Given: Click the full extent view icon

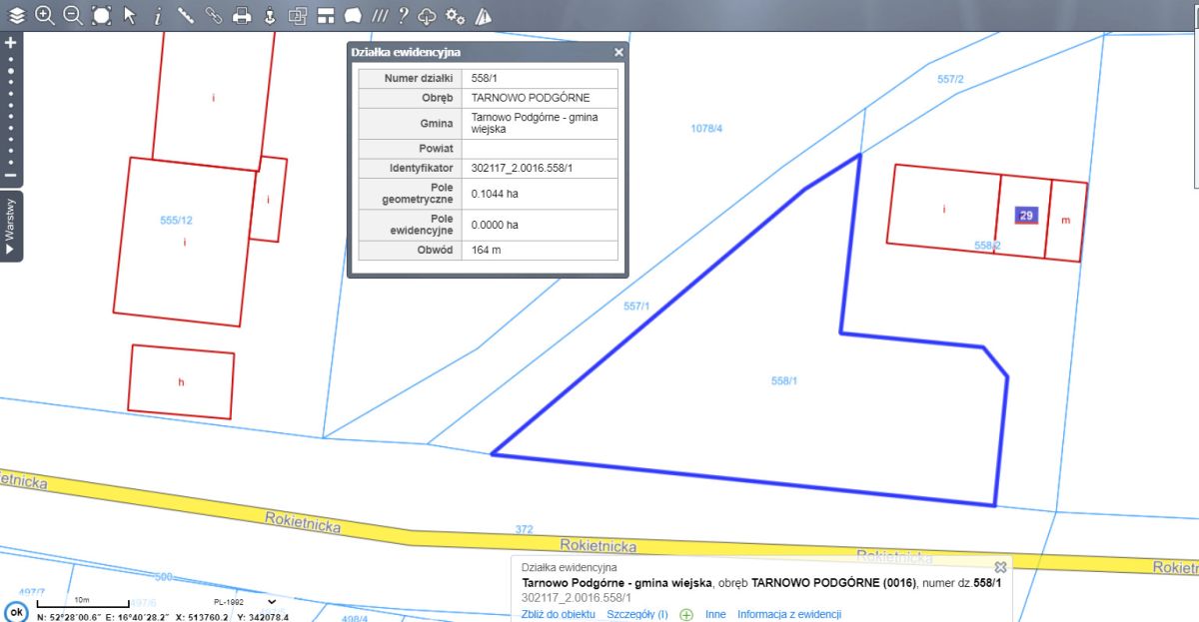Looking at the screenshot, I should [x=101, y=15].
